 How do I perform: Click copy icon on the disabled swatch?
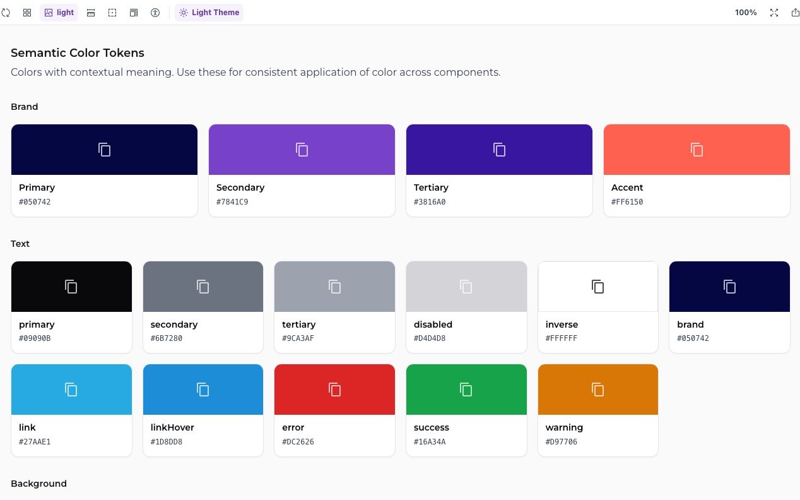[466, 287]
